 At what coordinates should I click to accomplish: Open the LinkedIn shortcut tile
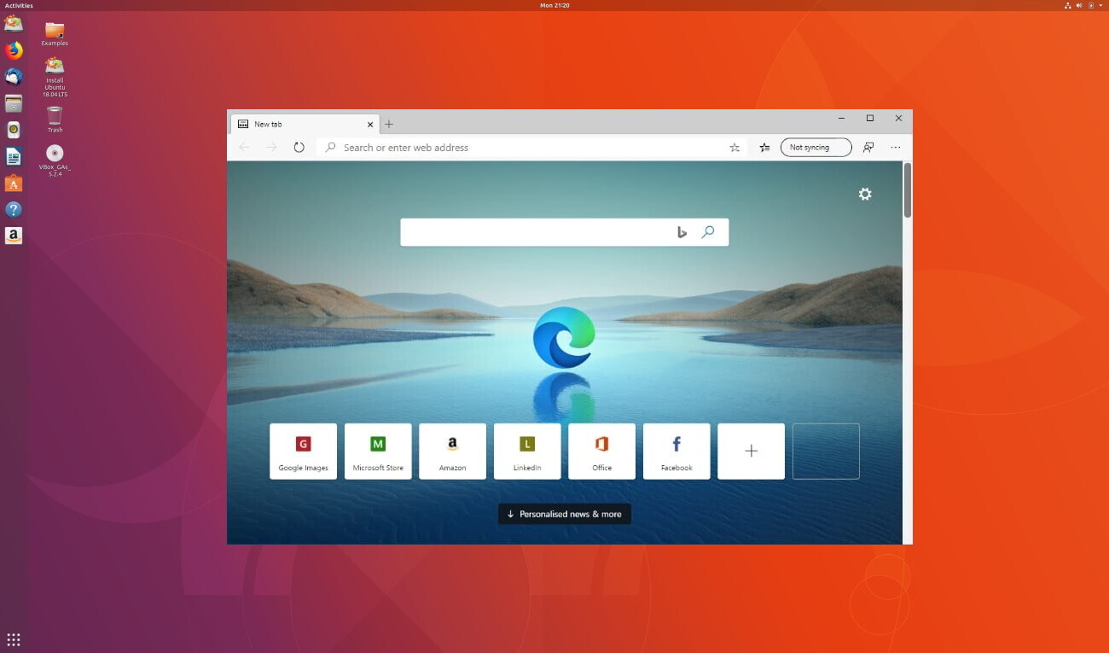point(527,451)
